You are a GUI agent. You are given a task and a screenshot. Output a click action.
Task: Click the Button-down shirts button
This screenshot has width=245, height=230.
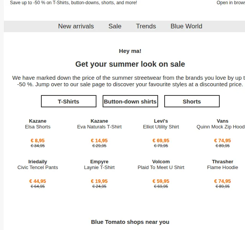[x=130, y=101]
